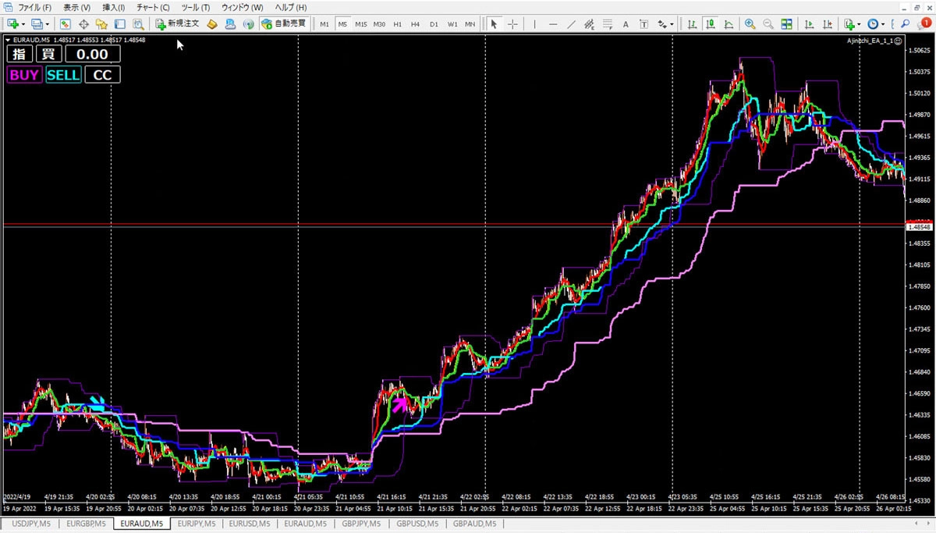
Task: Click the zoom in magnifier icon
Action: [750, 24]
